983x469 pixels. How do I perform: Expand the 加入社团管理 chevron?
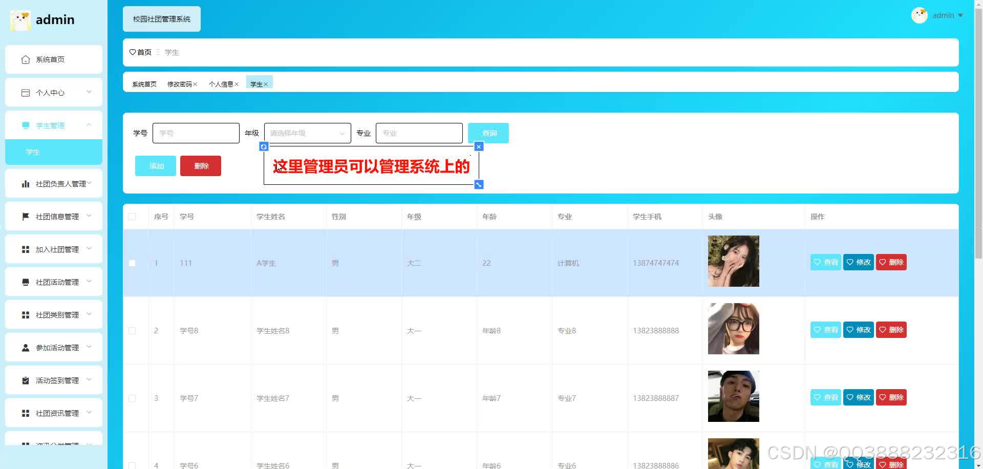(x=89, y=249)
